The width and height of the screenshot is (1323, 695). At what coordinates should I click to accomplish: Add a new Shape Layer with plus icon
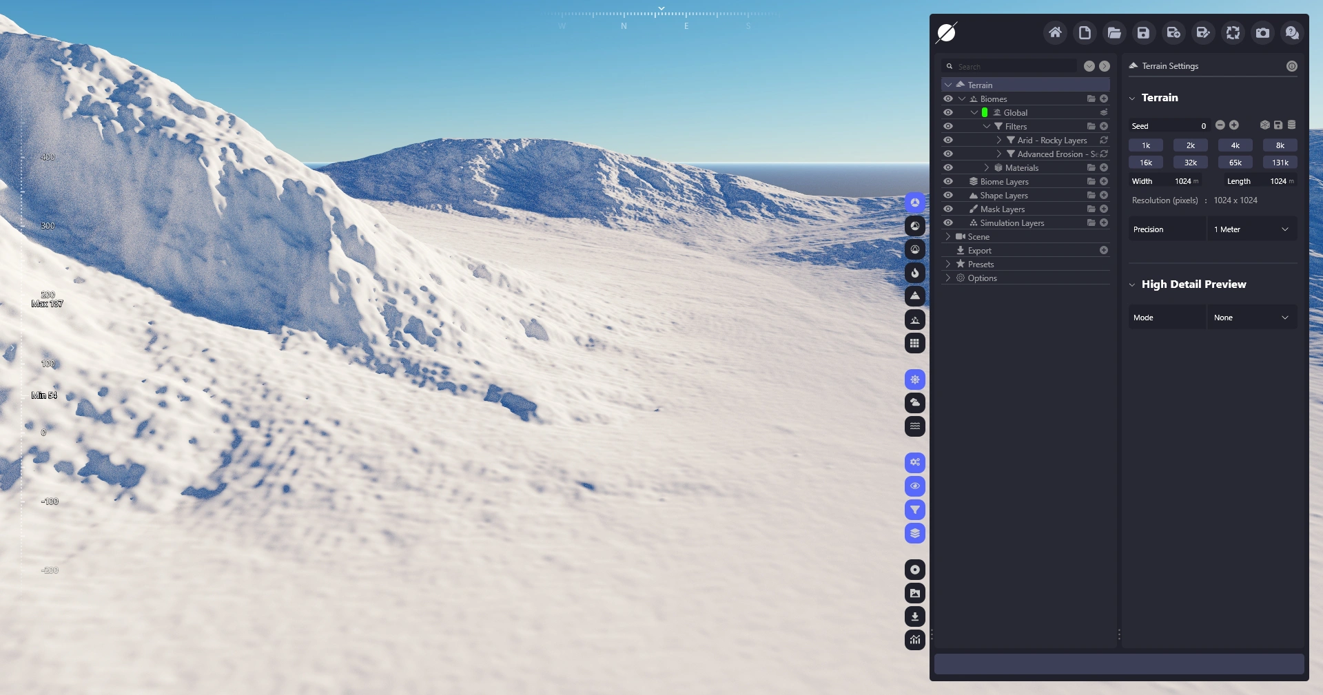(1104, 196)
